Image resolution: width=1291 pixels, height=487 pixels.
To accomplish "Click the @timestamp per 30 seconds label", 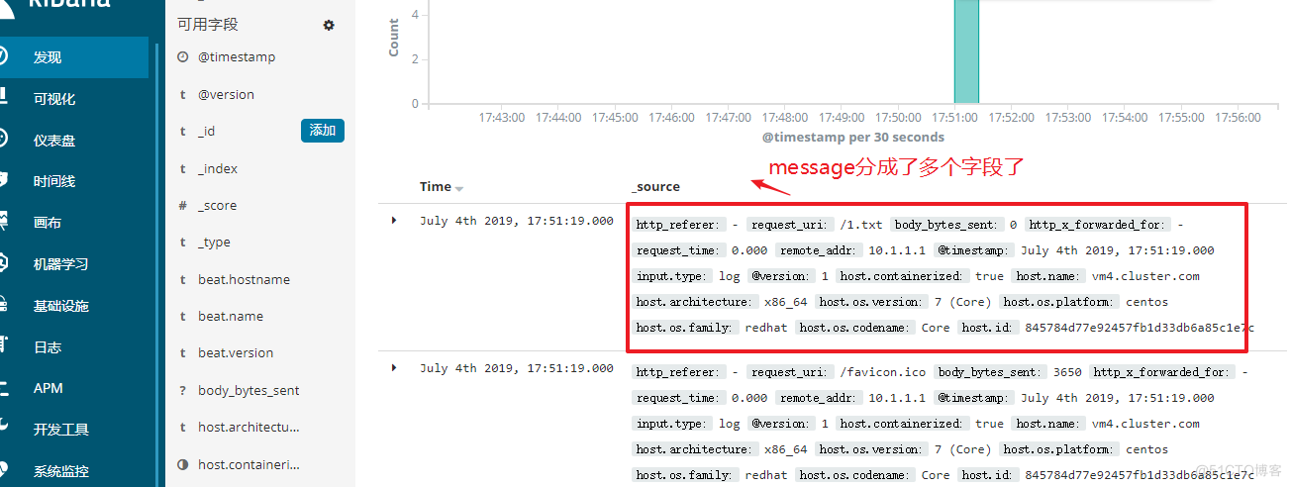I will click(x=852, y=138).
